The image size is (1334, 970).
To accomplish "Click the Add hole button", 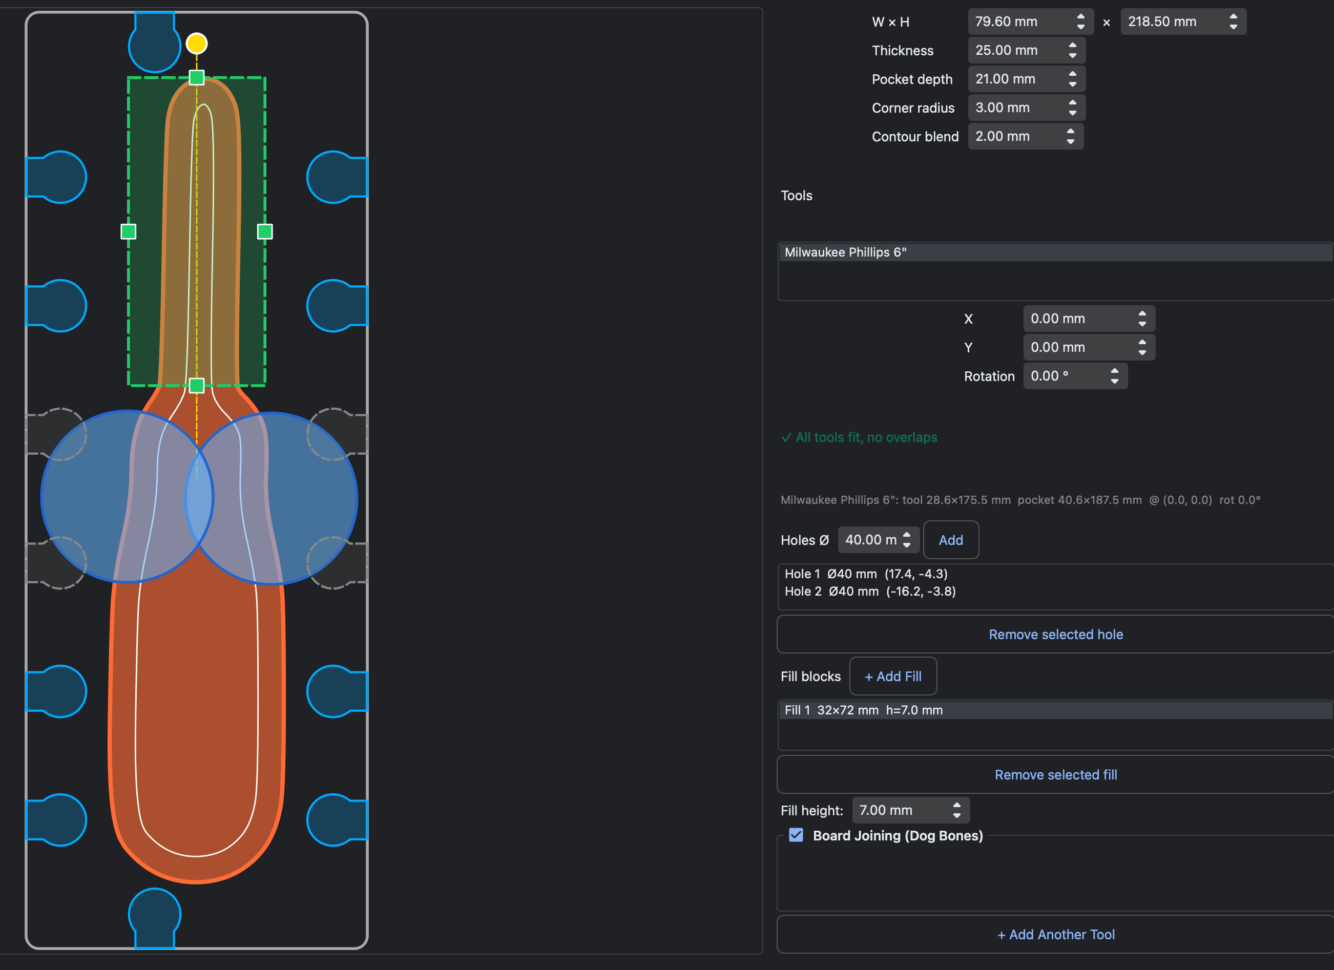I will point(950,540).
